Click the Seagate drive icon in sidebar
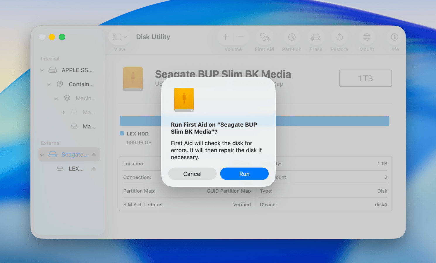Screen dimensions: 436x263 coord(53,155)
